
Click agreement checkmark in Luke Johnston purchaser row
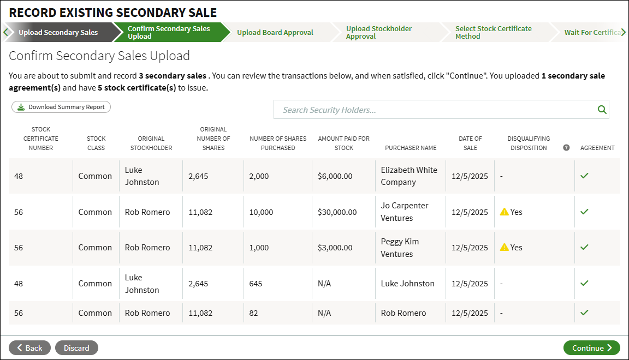pyautogui.click(x=584, y=283)
